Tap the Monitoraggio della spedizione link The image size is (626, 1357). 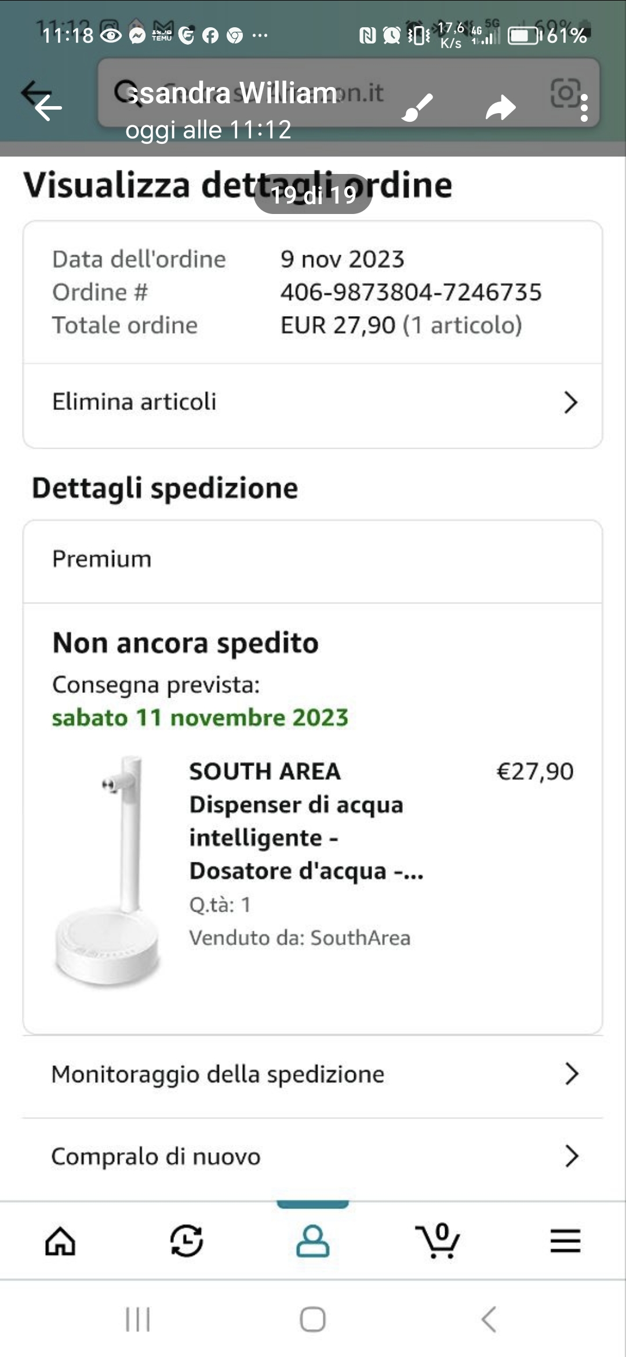218,1074
